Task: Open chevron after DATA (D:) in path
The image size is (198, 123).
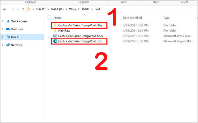Action: (x=66, y=9)
